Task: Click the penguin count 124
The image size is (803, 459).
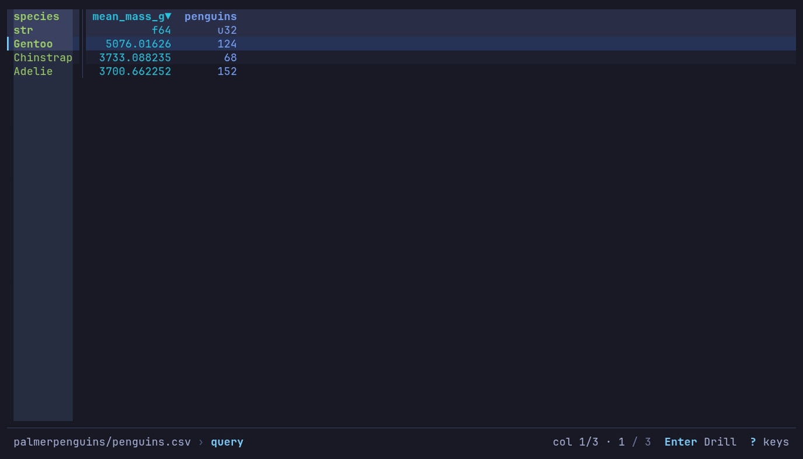Action: (x=227, y=44)
